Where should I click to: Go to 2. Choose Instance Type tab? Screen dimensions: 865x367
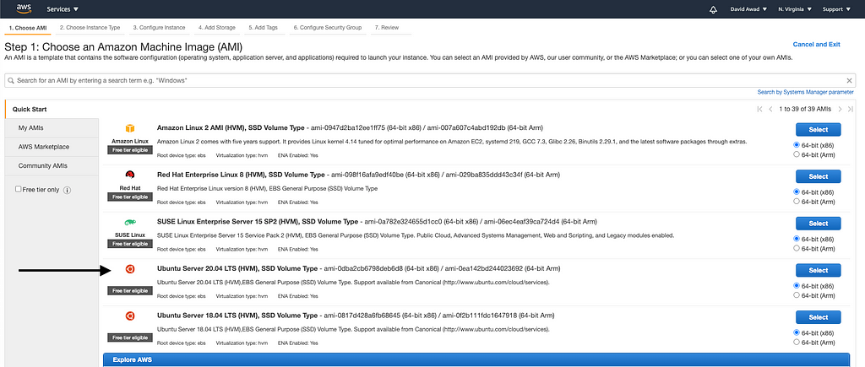click(x=90, y=28)
